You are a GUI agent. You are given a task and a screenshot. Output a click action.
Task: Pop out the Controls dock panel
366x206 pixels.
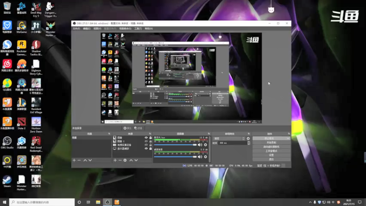289,134
